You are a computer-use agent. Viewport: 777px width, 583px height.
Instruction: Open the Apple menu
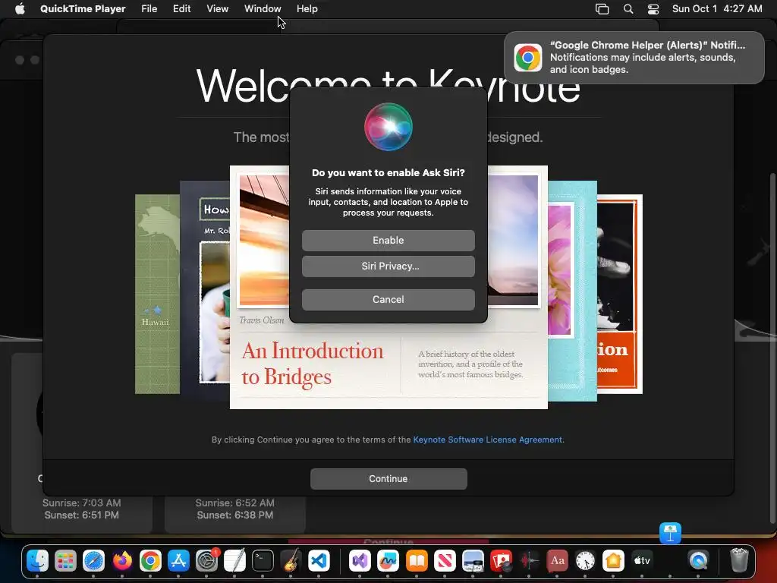(x=20, y=9)
